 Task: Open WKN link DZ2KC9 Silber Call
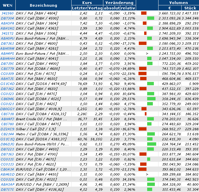7,129
